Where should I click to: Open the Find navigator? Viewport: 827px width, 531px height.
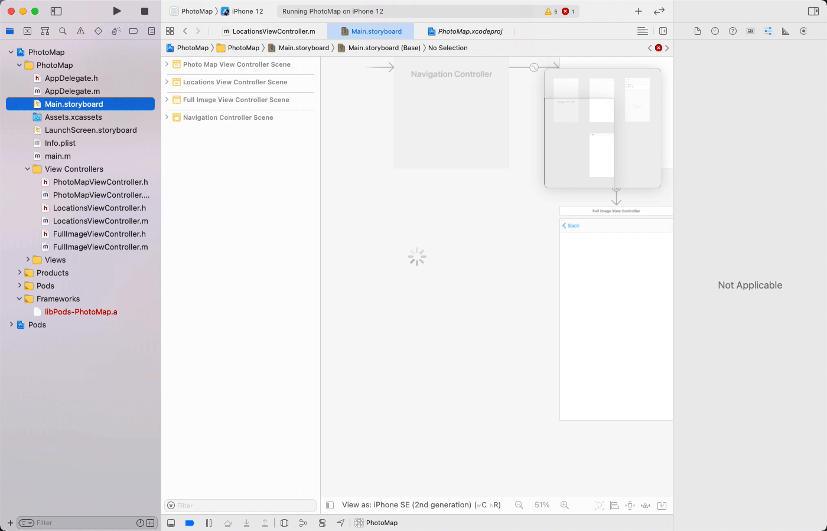click(63, 31)
